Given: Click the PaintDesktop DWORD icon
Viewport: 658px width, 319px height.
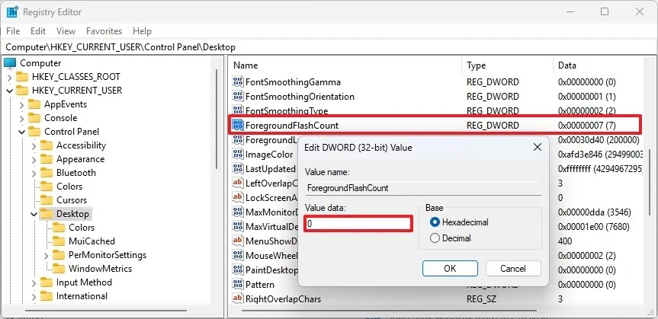Looking at the screenshot, I should tap(238, 270).
